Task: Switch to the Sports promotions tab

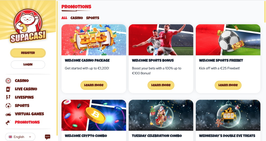Action: 93,18
